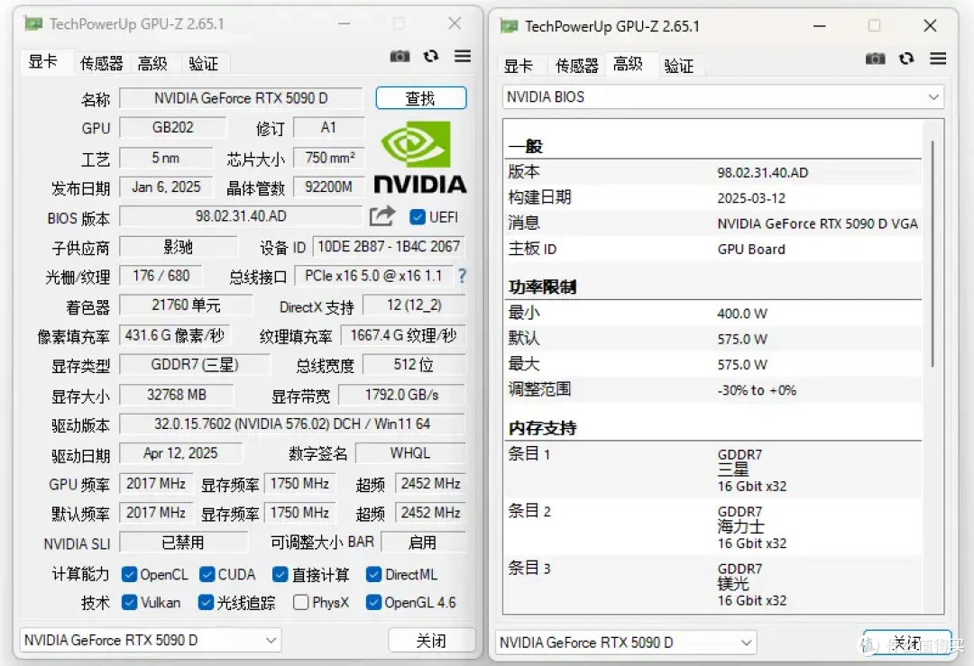Open GPU selector dropdown in left window
The image size is (974, 666).
tap(151, 640)
